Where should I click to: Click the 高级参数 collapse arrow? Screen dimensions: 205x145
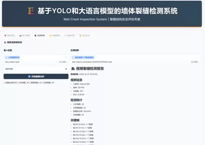coord(66,69)
